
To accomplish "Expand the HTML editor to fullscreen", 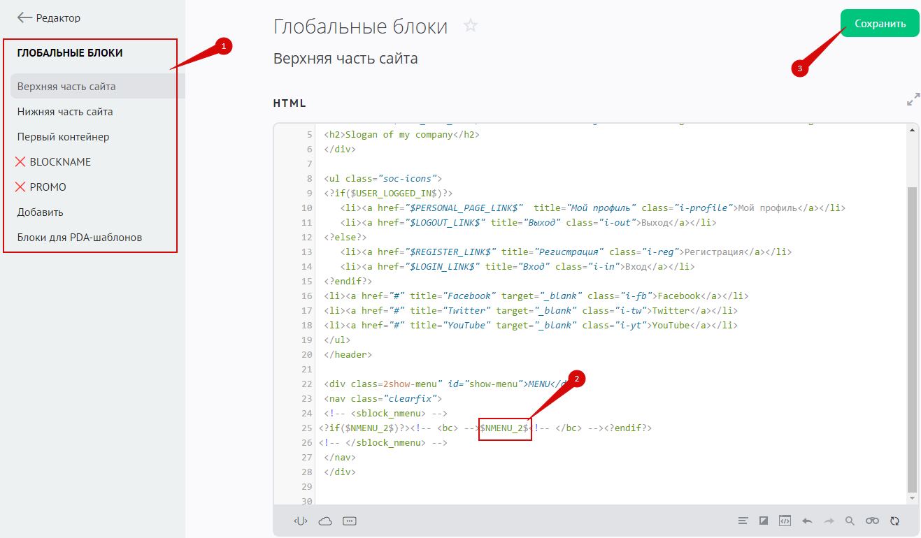I will click(x=913, y=100).
